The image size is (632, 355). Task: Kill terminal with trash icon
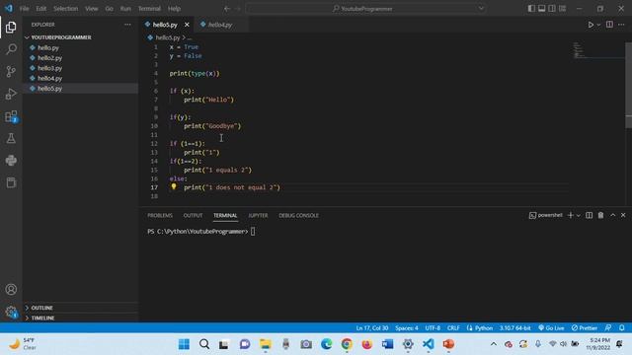tap(600, 215)
